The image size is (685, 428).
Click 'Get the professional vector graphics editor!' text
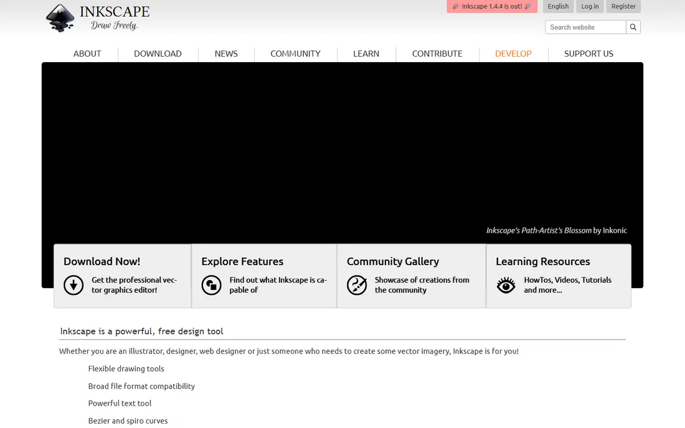point(134,285)
